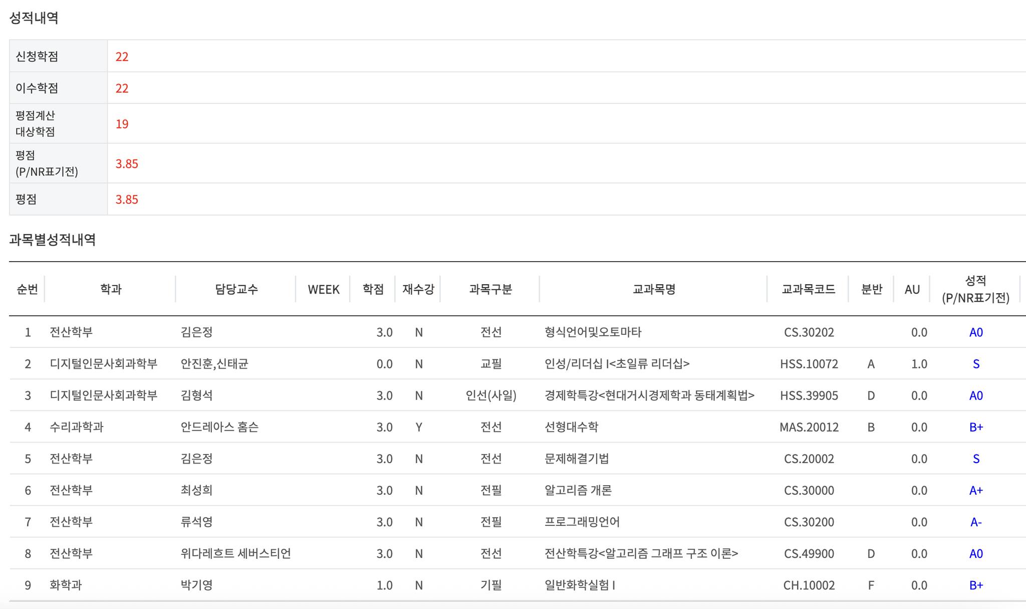Click the 교과목명 column header
The width and height of the screenshot is (1026, 609).
point(654,289)
